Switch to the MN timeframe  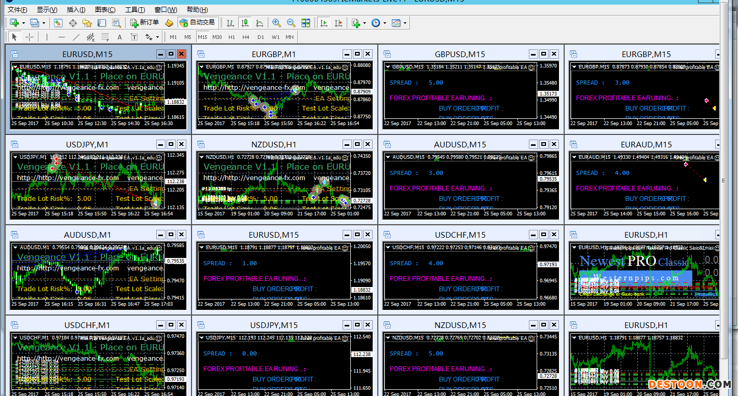290,37
